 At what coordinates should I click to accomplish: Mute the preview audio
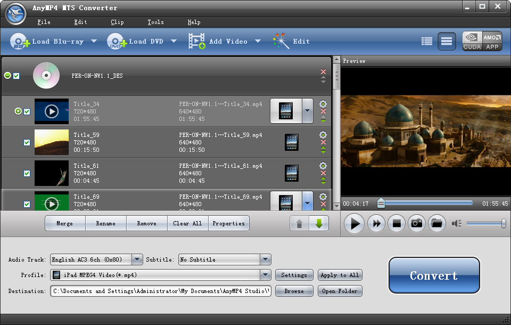click(456, 224)
